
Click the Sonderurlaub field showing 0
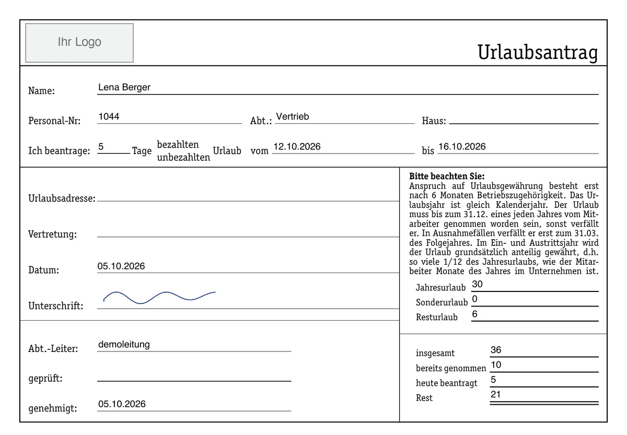point(535,300)
